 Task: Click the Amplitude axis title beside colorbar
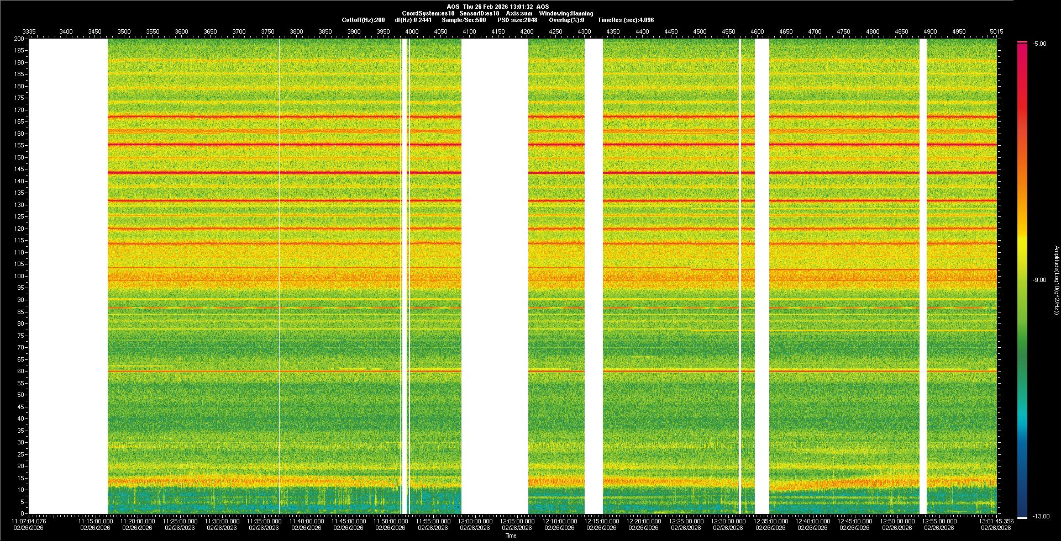pyautogui.click(x=1055, y=280)
